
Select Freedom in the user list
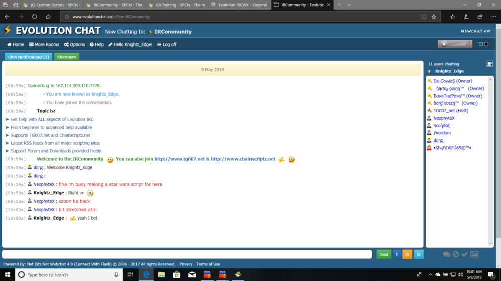click(442, 133)
